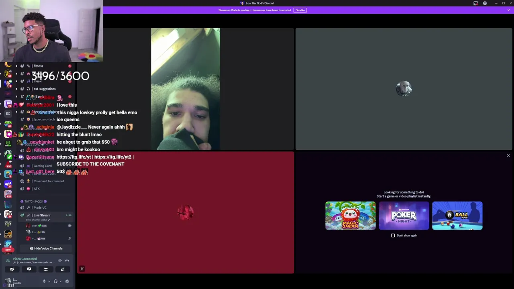Open the Kick server icon
This screenshot has height=289, width=514.
tap(8, 124)
